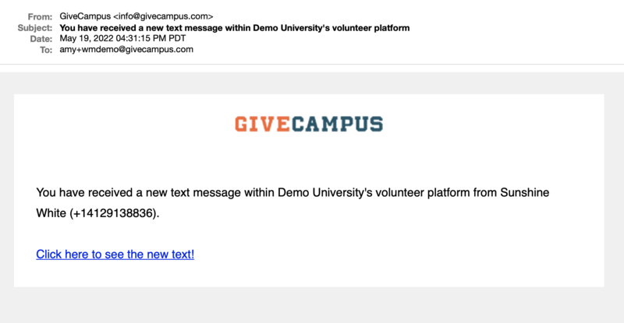Click the date May 19, 2022 timestamp
Viewport: 624px width, 323px height.
pos(122,38)
